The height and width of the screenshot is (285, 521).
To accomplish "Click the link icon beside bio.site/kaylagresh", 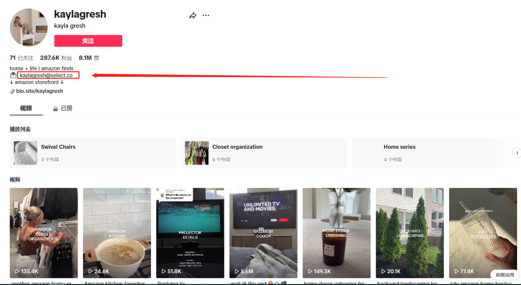I will point(12,91).
